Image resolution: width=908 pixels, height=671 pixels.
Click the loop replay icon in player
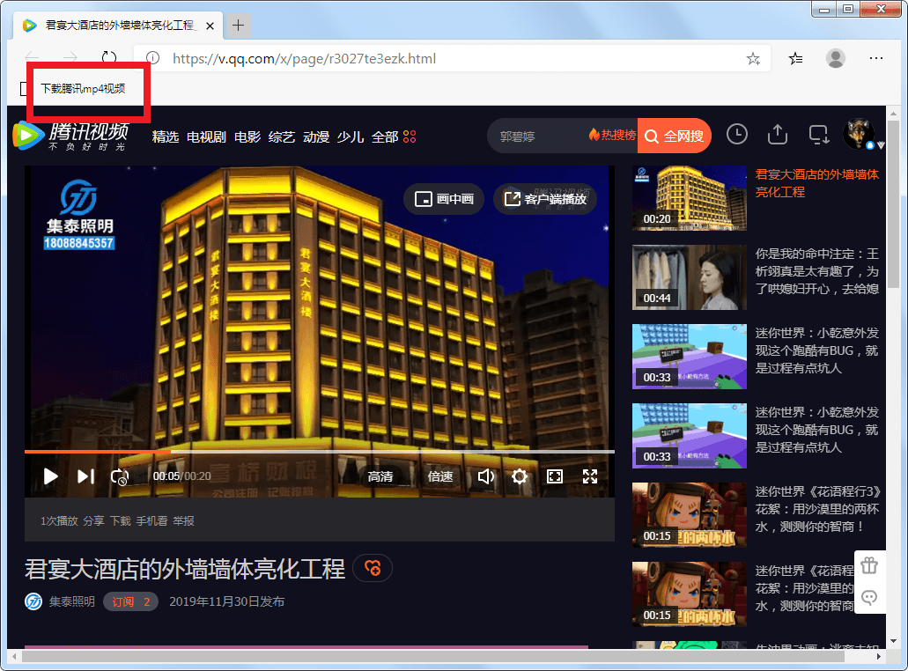[x=120, y=477]
